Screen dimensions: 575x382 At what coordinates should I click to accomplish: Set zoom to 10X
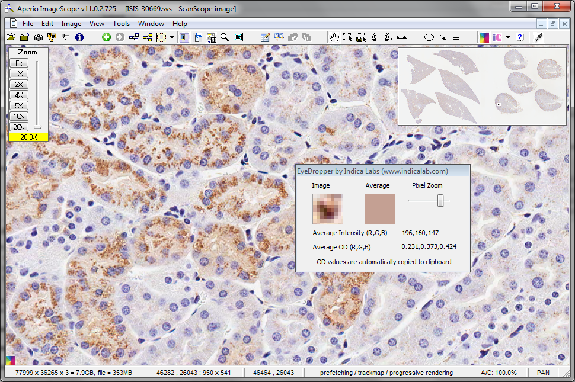click(x=19, y=116)
